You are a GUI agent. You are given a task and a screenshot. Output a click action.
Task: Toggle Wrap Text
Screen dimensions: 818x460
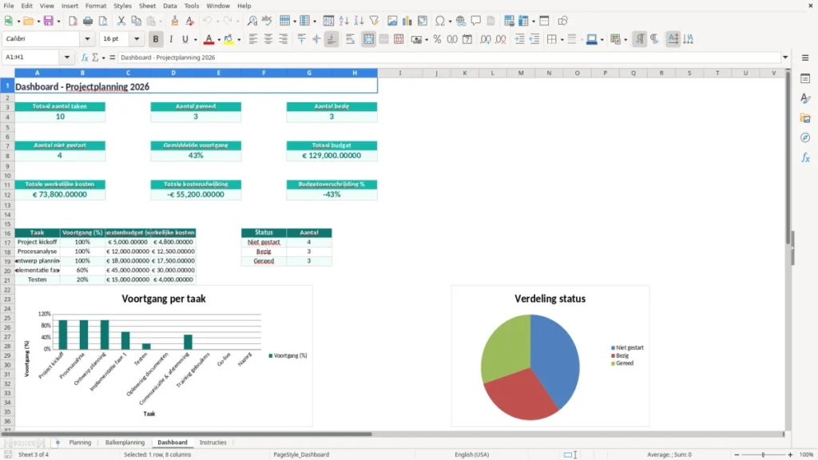tap(350, 39)
